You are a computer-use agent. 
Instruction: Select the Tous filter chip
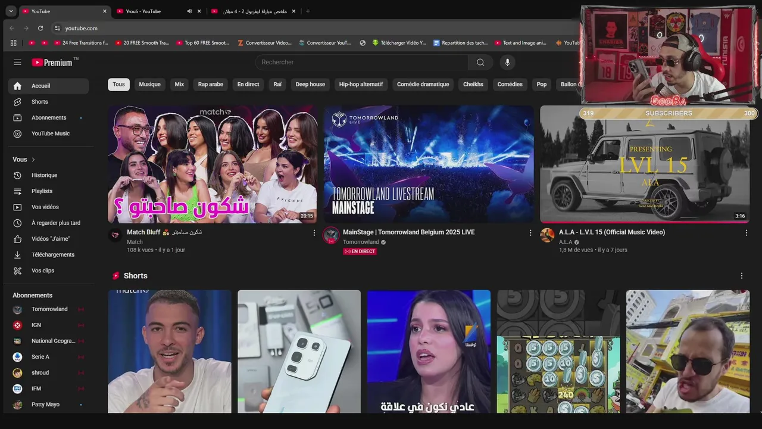coord(118,85)
